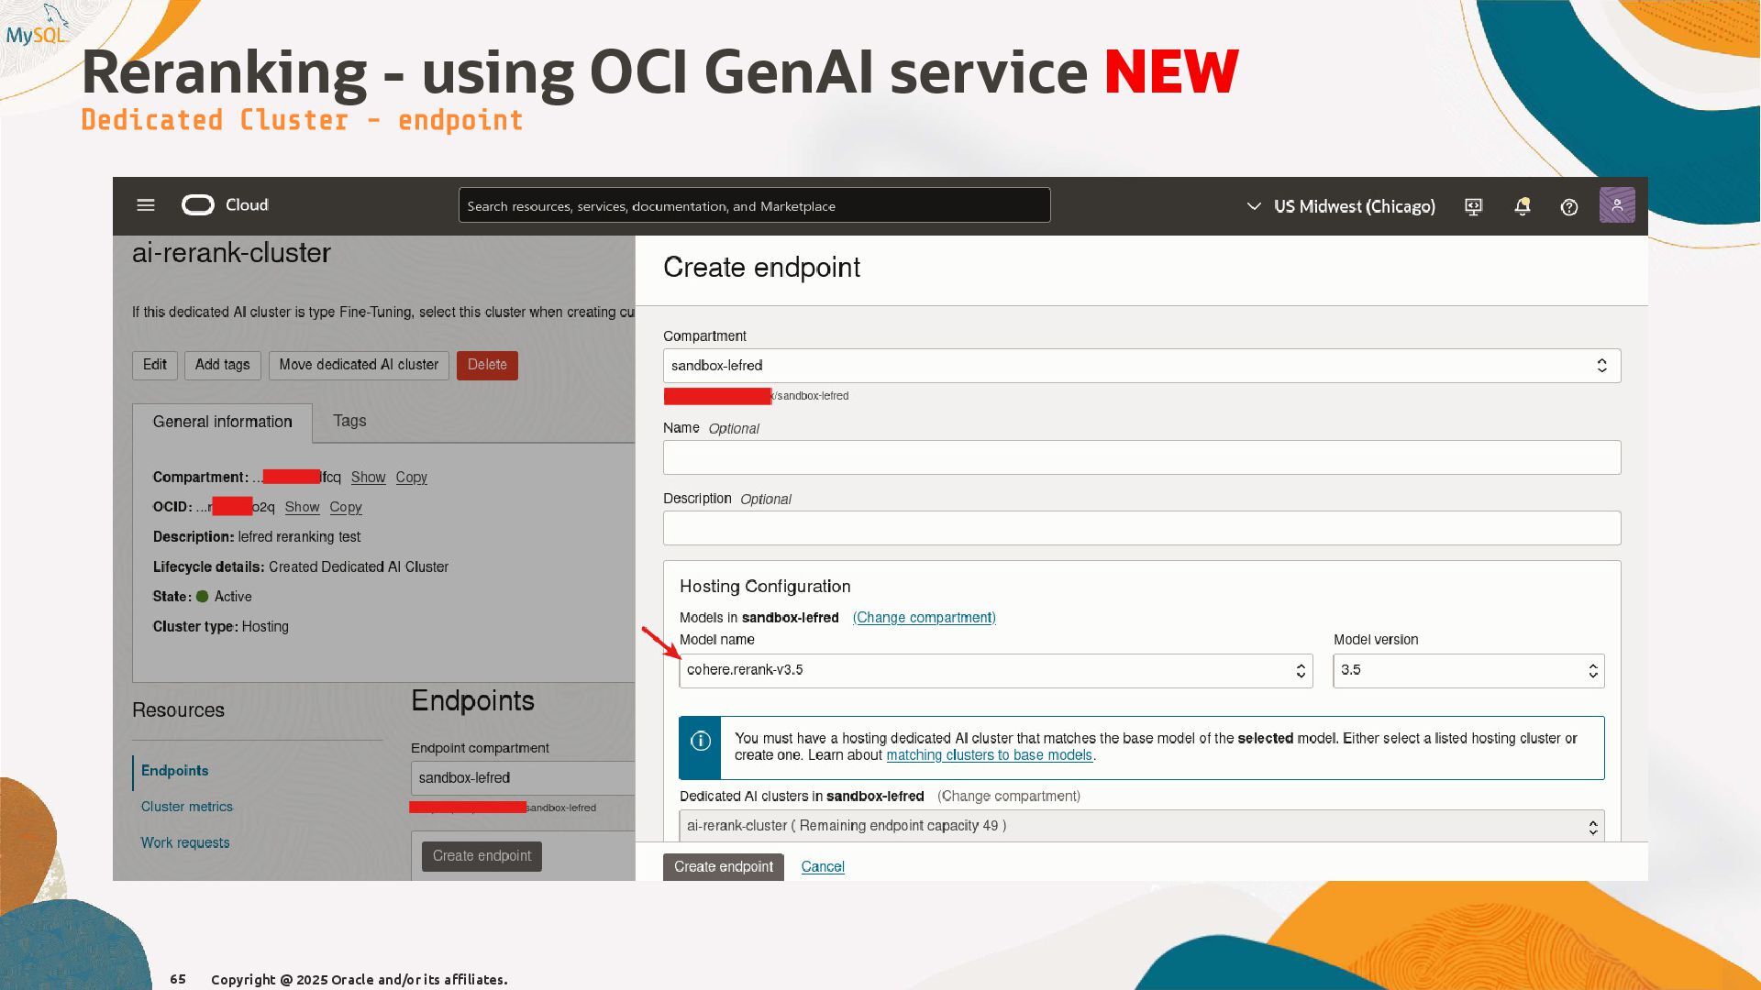Open the Compartment sandbox-lefred dropdown
The width and height of the screenshot is (1761, 990).
[x=1141, y=366]
